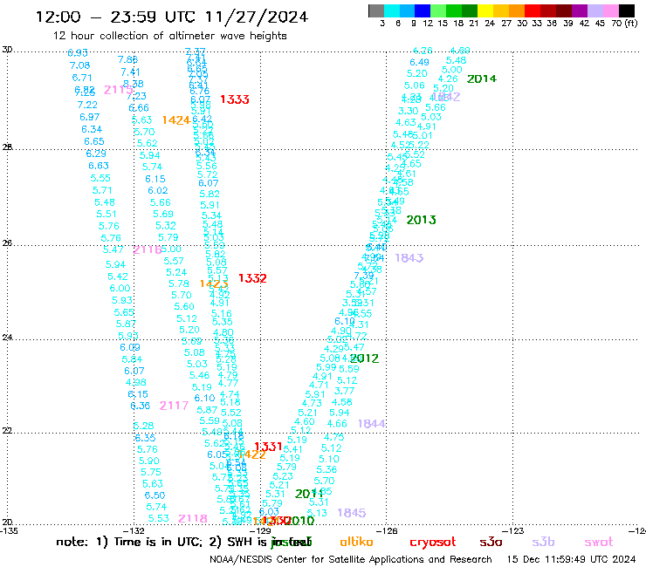Click the latitude axis label 24
646x567 pixels.
click(7, 338)
